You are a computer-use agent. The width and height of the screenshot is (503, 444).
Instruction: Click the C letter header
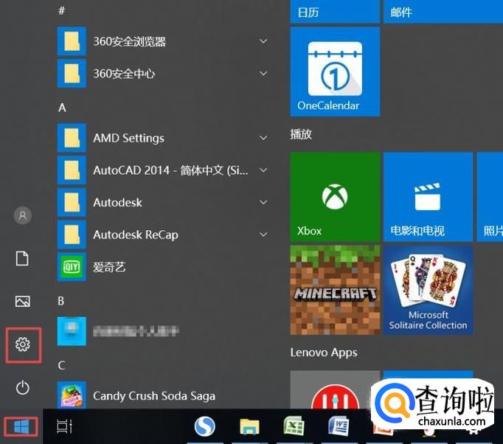[62, 365]
